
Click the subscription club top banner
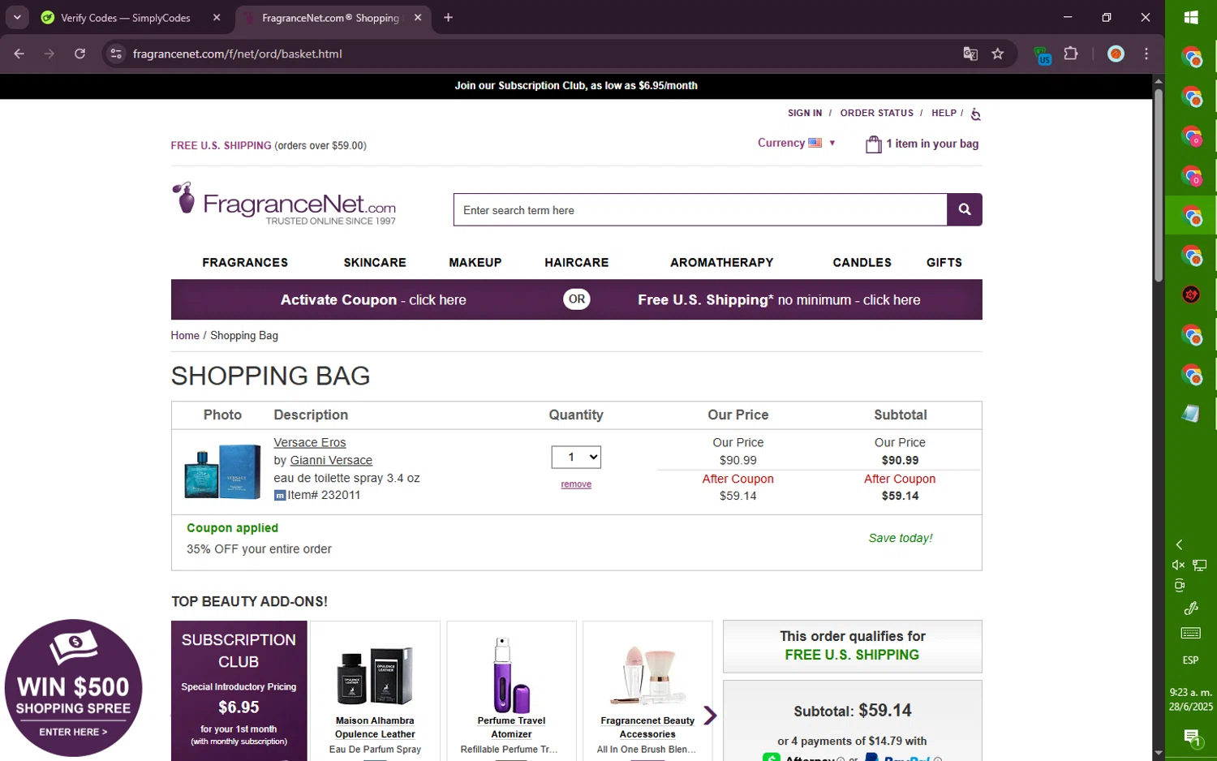click(576, 85)
